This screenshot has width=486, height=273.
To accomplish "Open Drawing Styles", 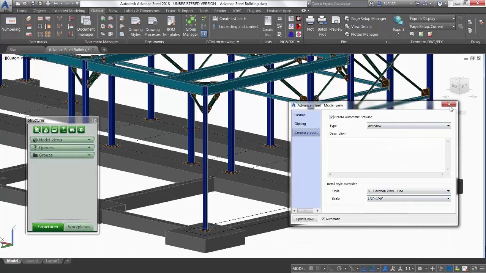I will 136,26.
